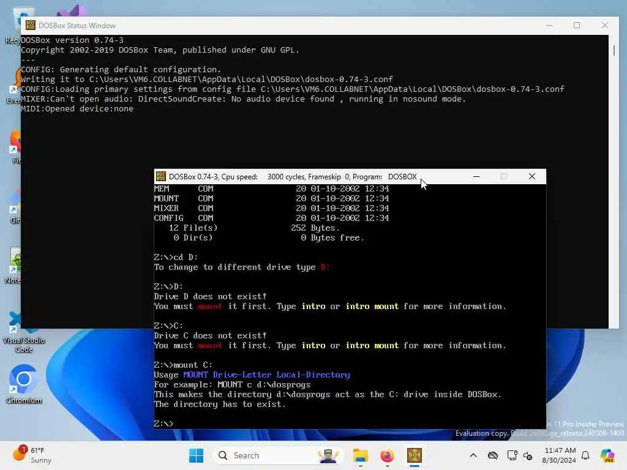
Task: Click the 'MIDI:Opened device:none' status line
Action: 77,109
